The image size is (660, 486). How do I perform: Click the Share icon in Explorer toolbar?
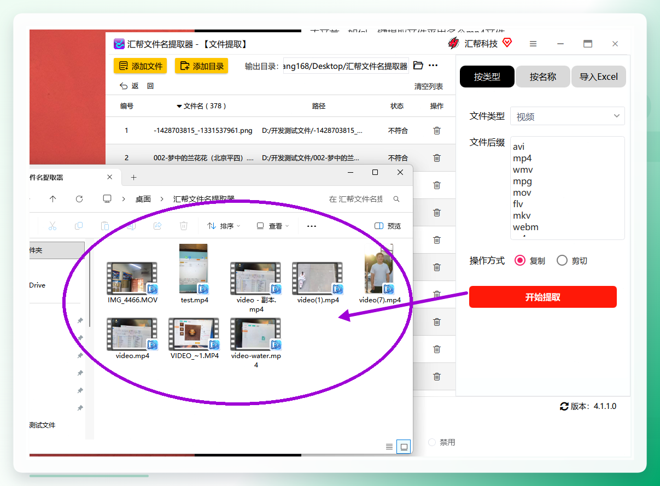157,226
